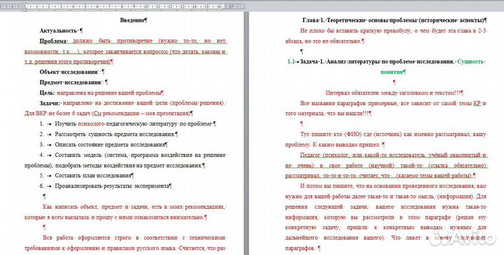
Task: Click the 'Для ВКР не более 6 задач' line
Action: tap(108, 113)
